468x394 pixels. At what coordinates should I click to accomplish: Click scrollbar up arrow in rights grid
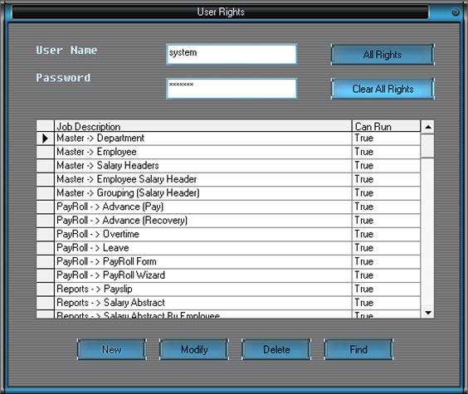(x=427, y=127)
